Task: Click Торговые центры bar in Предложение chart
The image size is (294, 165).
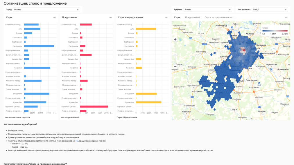Action: (x=94, y=106)
